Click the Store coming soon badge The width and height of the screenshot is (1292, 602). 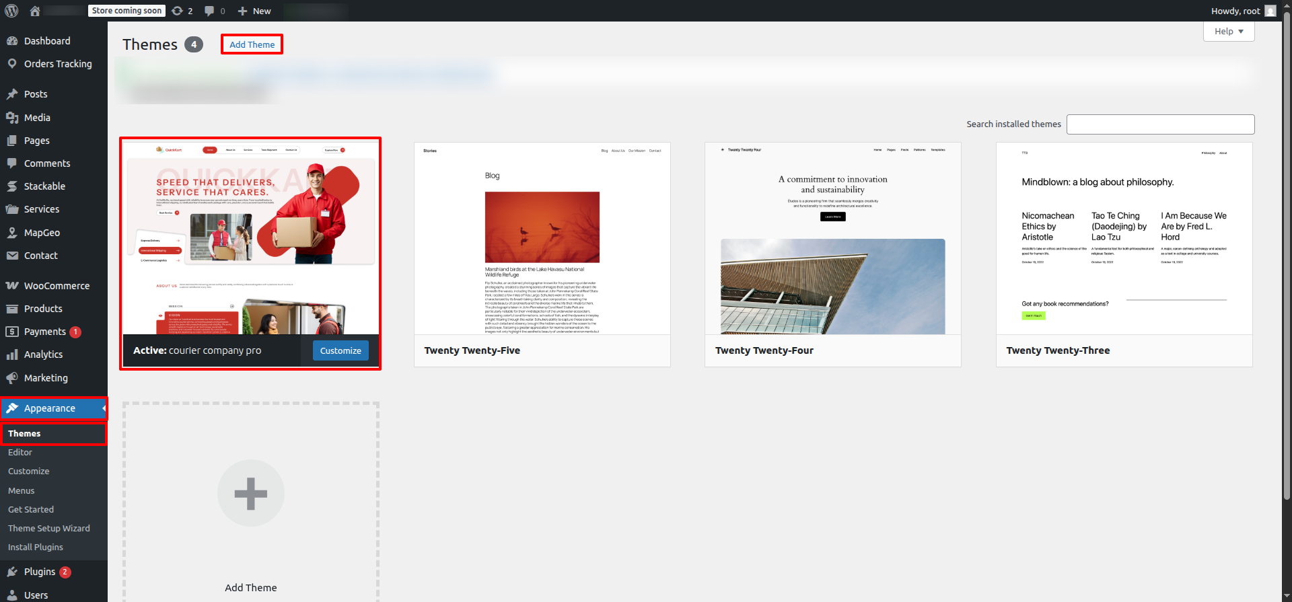127,11
